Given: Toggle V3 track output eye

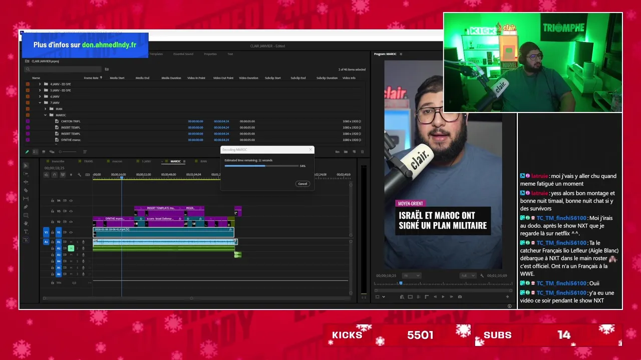Looking at the screenshot, I should [71, 211].
